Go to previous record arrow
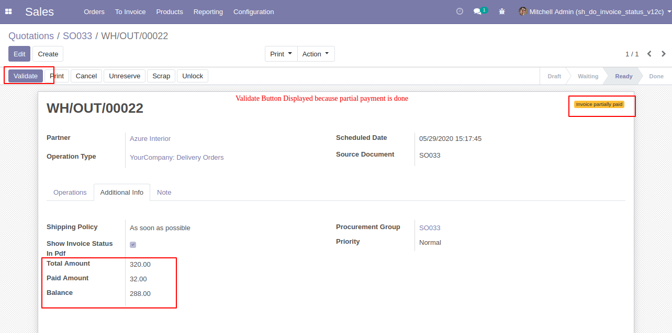672x333 pixels. (649, 54)
